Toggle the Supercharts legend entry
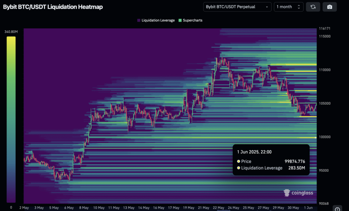349x211 pixels. pyautogui.click(x=191, y=20)
